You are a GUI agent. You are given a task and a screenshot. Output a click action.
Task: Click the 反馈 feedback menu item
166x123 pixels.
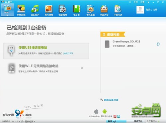point(135,2)
